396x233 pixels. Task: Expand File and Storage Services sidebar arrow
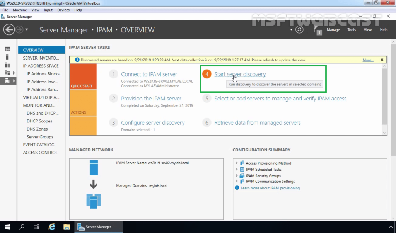point(14,73)
